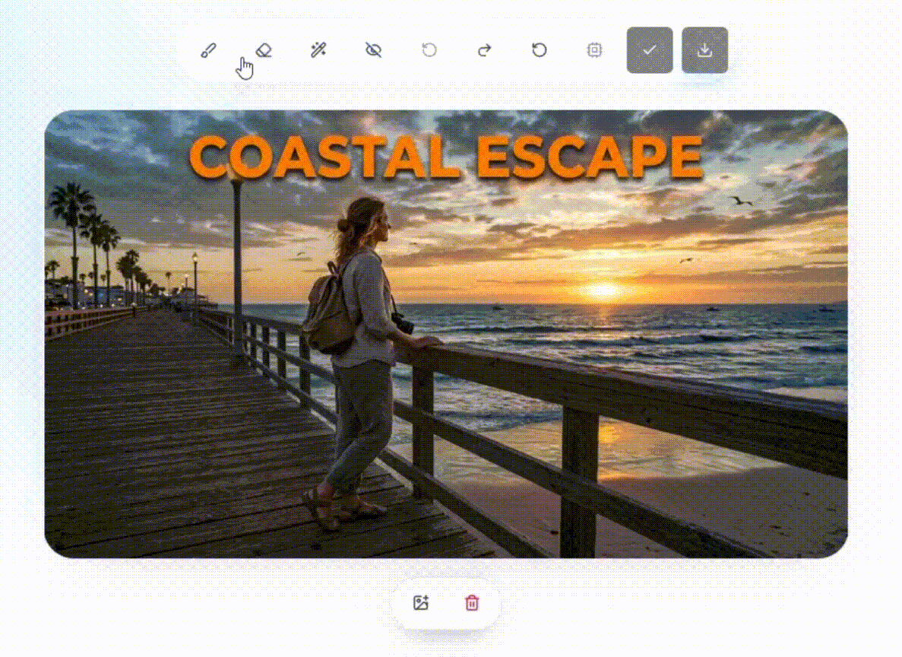Viewport: 902px width, 657px height.
Task: Delete the image with the red trash icon
Action: (x=472, y=603)
